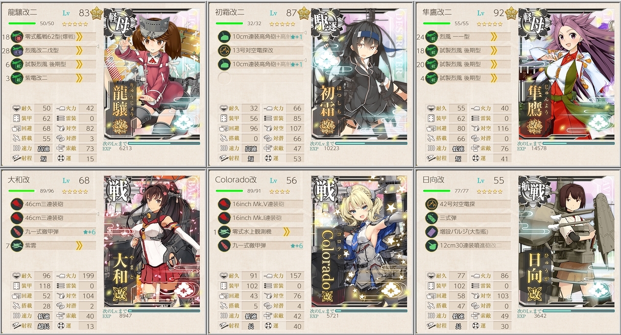Expand the small arrow beside second 46cm三連装砲
Screen dimensions: 621x335
[x=98, y=215]
